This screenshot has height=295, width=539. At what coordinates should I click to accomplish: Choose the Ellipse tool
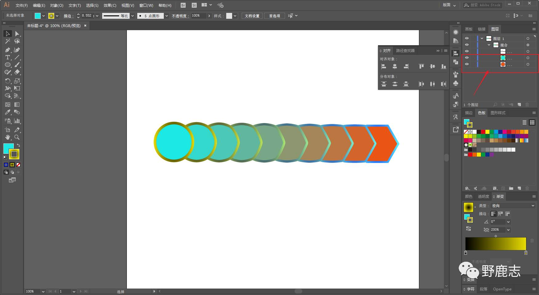pos(7,65)
